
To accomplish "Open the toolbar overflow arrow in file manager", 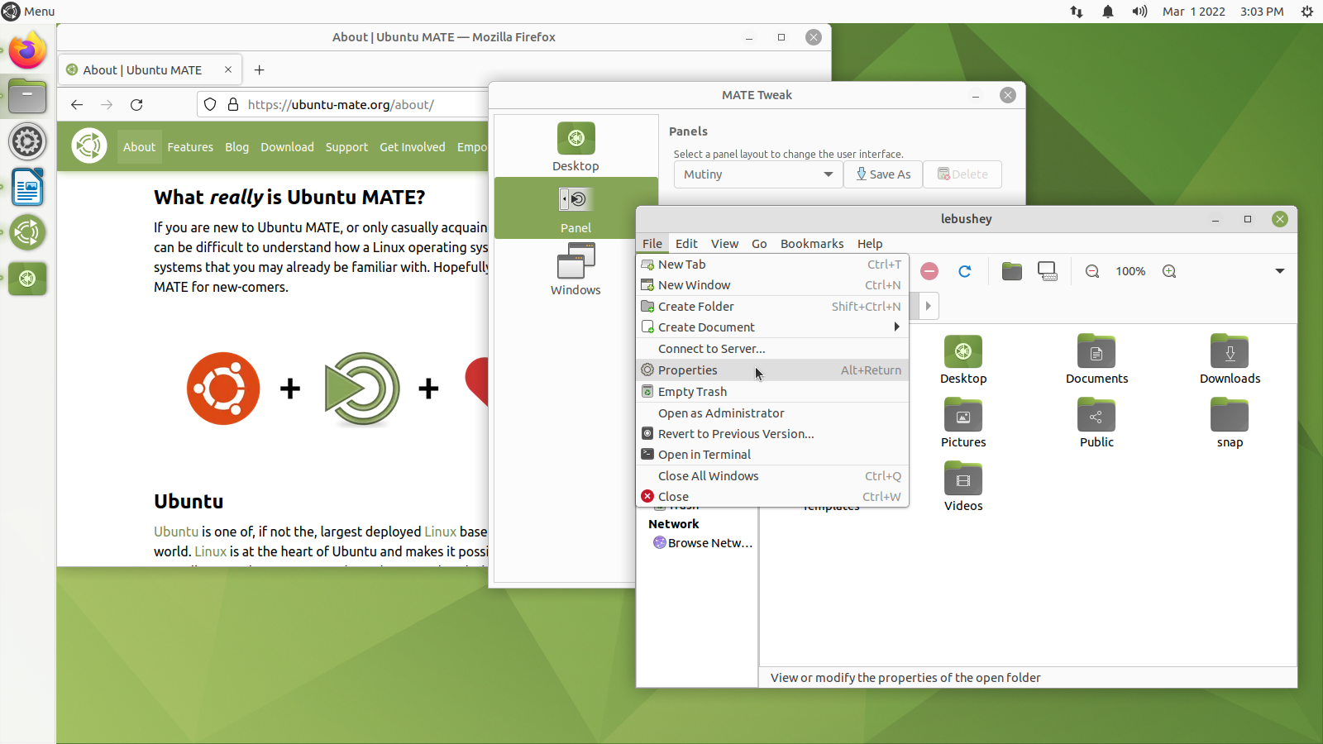I will (x=1279, y=271).
